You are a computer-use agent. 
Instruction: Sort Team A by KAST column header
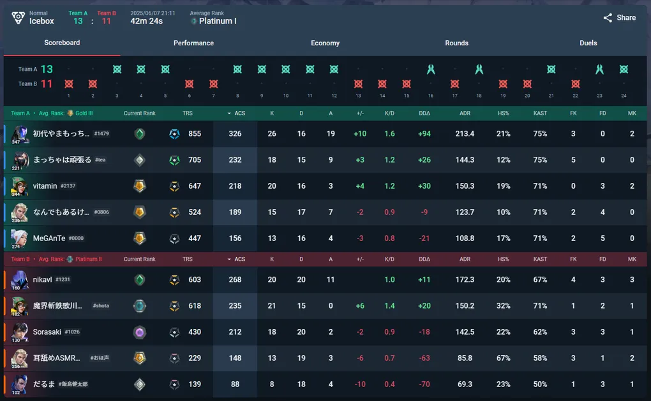coord(540,113)
